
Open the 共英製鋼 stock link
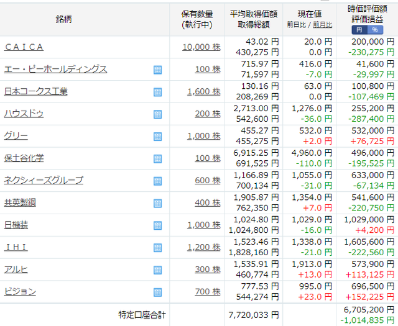(20, 203)
